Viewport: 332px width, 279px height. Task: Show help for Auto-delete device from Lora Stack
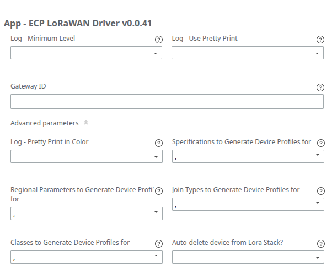coord(320,244)
